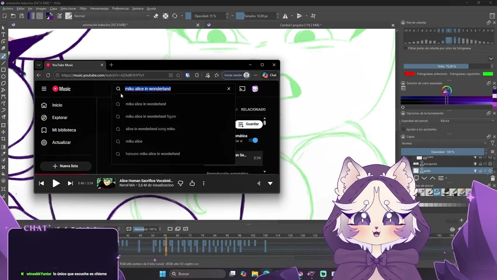Toggle alpha inheritance on bocapollo layer

coord(485,164)
